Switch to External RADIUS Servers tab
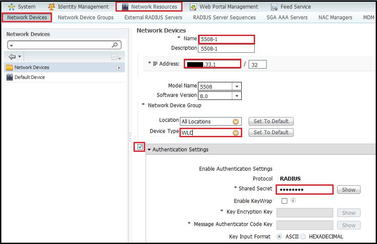 pyautogui.click(x=153, y=18)
